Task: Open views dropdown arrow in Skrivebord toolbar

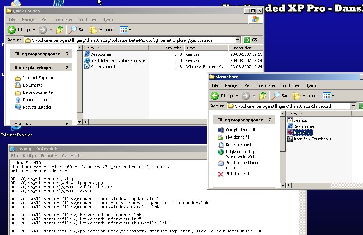Action: [x=333, y=96]
